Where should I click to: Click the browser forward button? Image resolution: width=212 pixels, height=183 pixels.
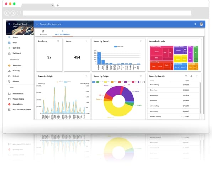coord(13,13)
